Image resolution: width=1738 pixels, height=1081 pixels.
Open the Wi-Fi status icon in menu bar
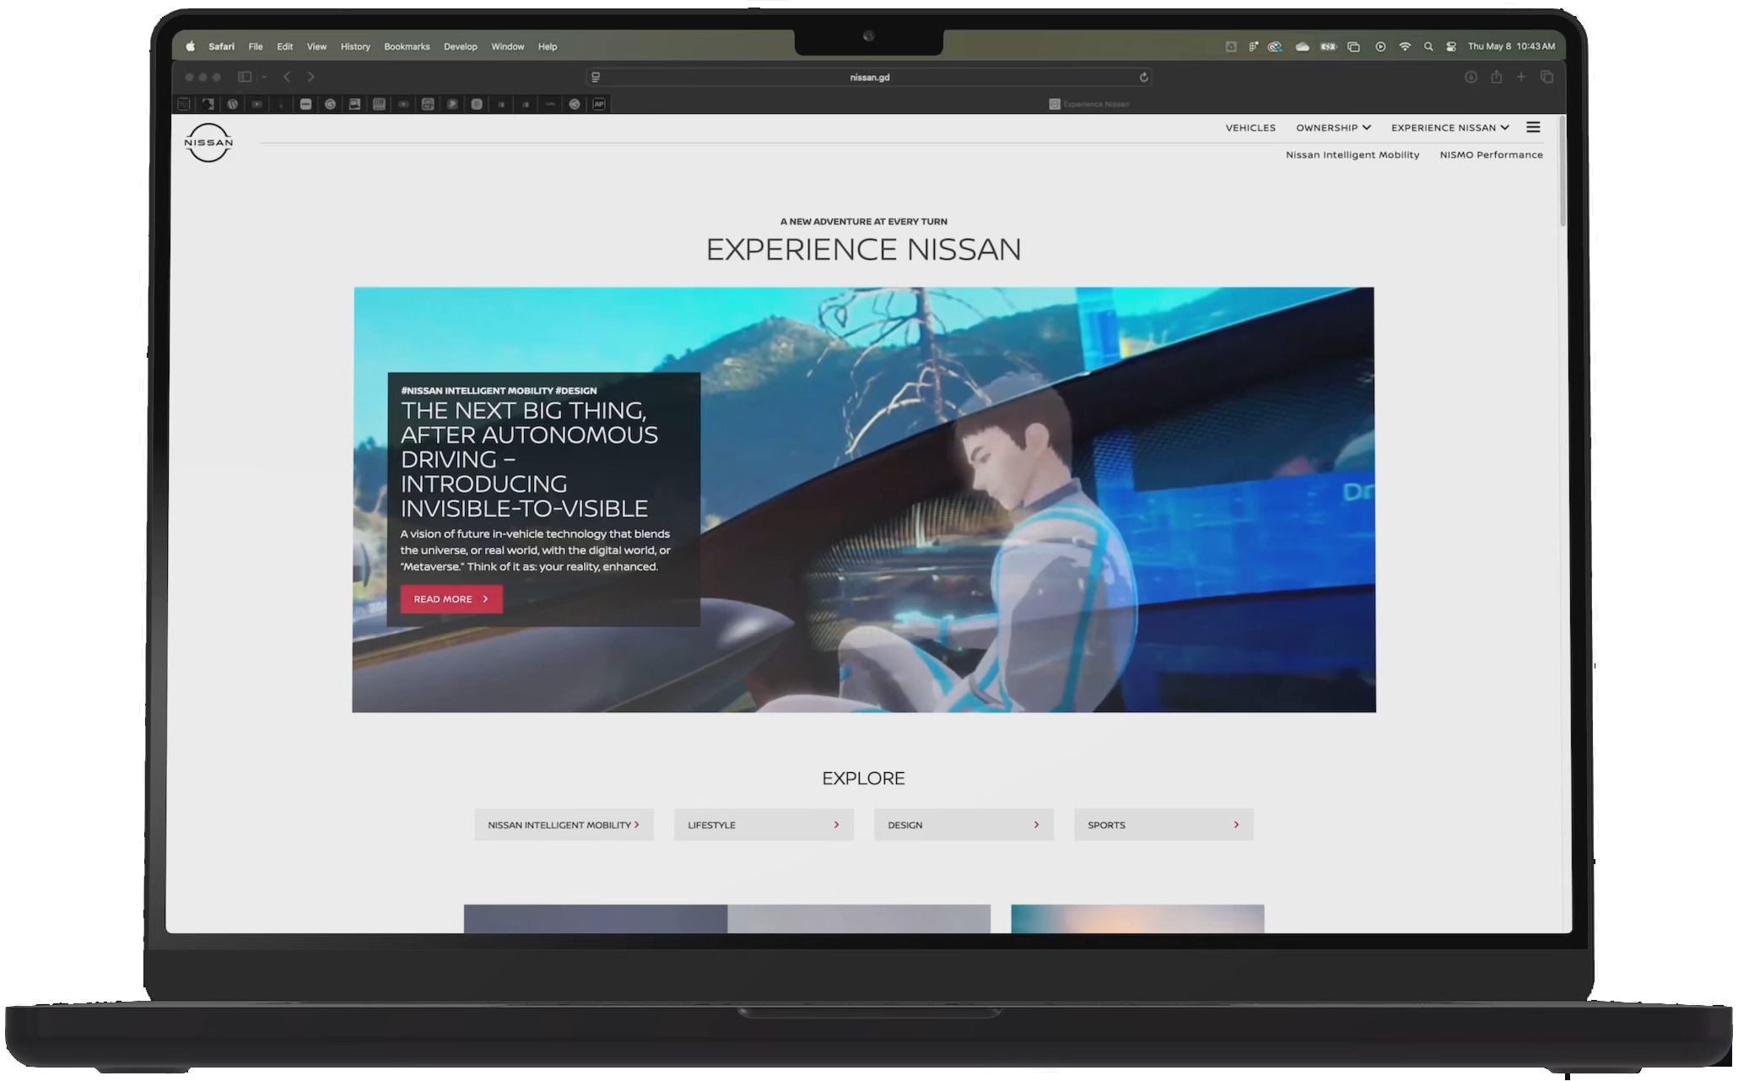point(1404,46)
